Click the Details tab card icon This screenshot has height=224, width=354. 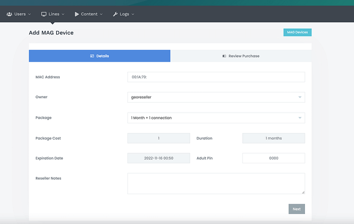point(92,56)
